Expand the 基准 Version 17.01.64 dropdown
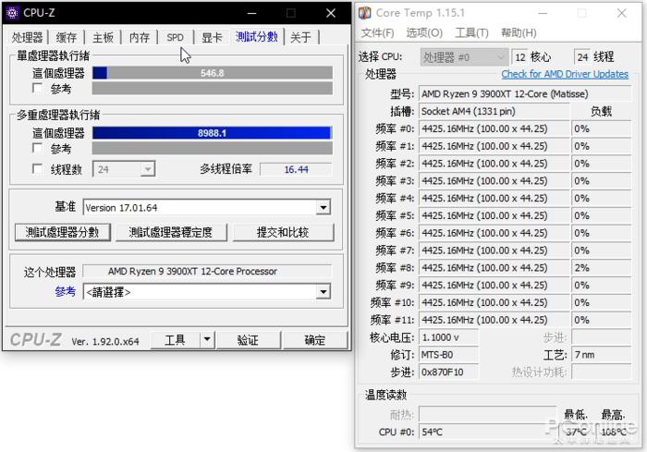The width and height of the screenshot is (647, 452). click(323, 207)
